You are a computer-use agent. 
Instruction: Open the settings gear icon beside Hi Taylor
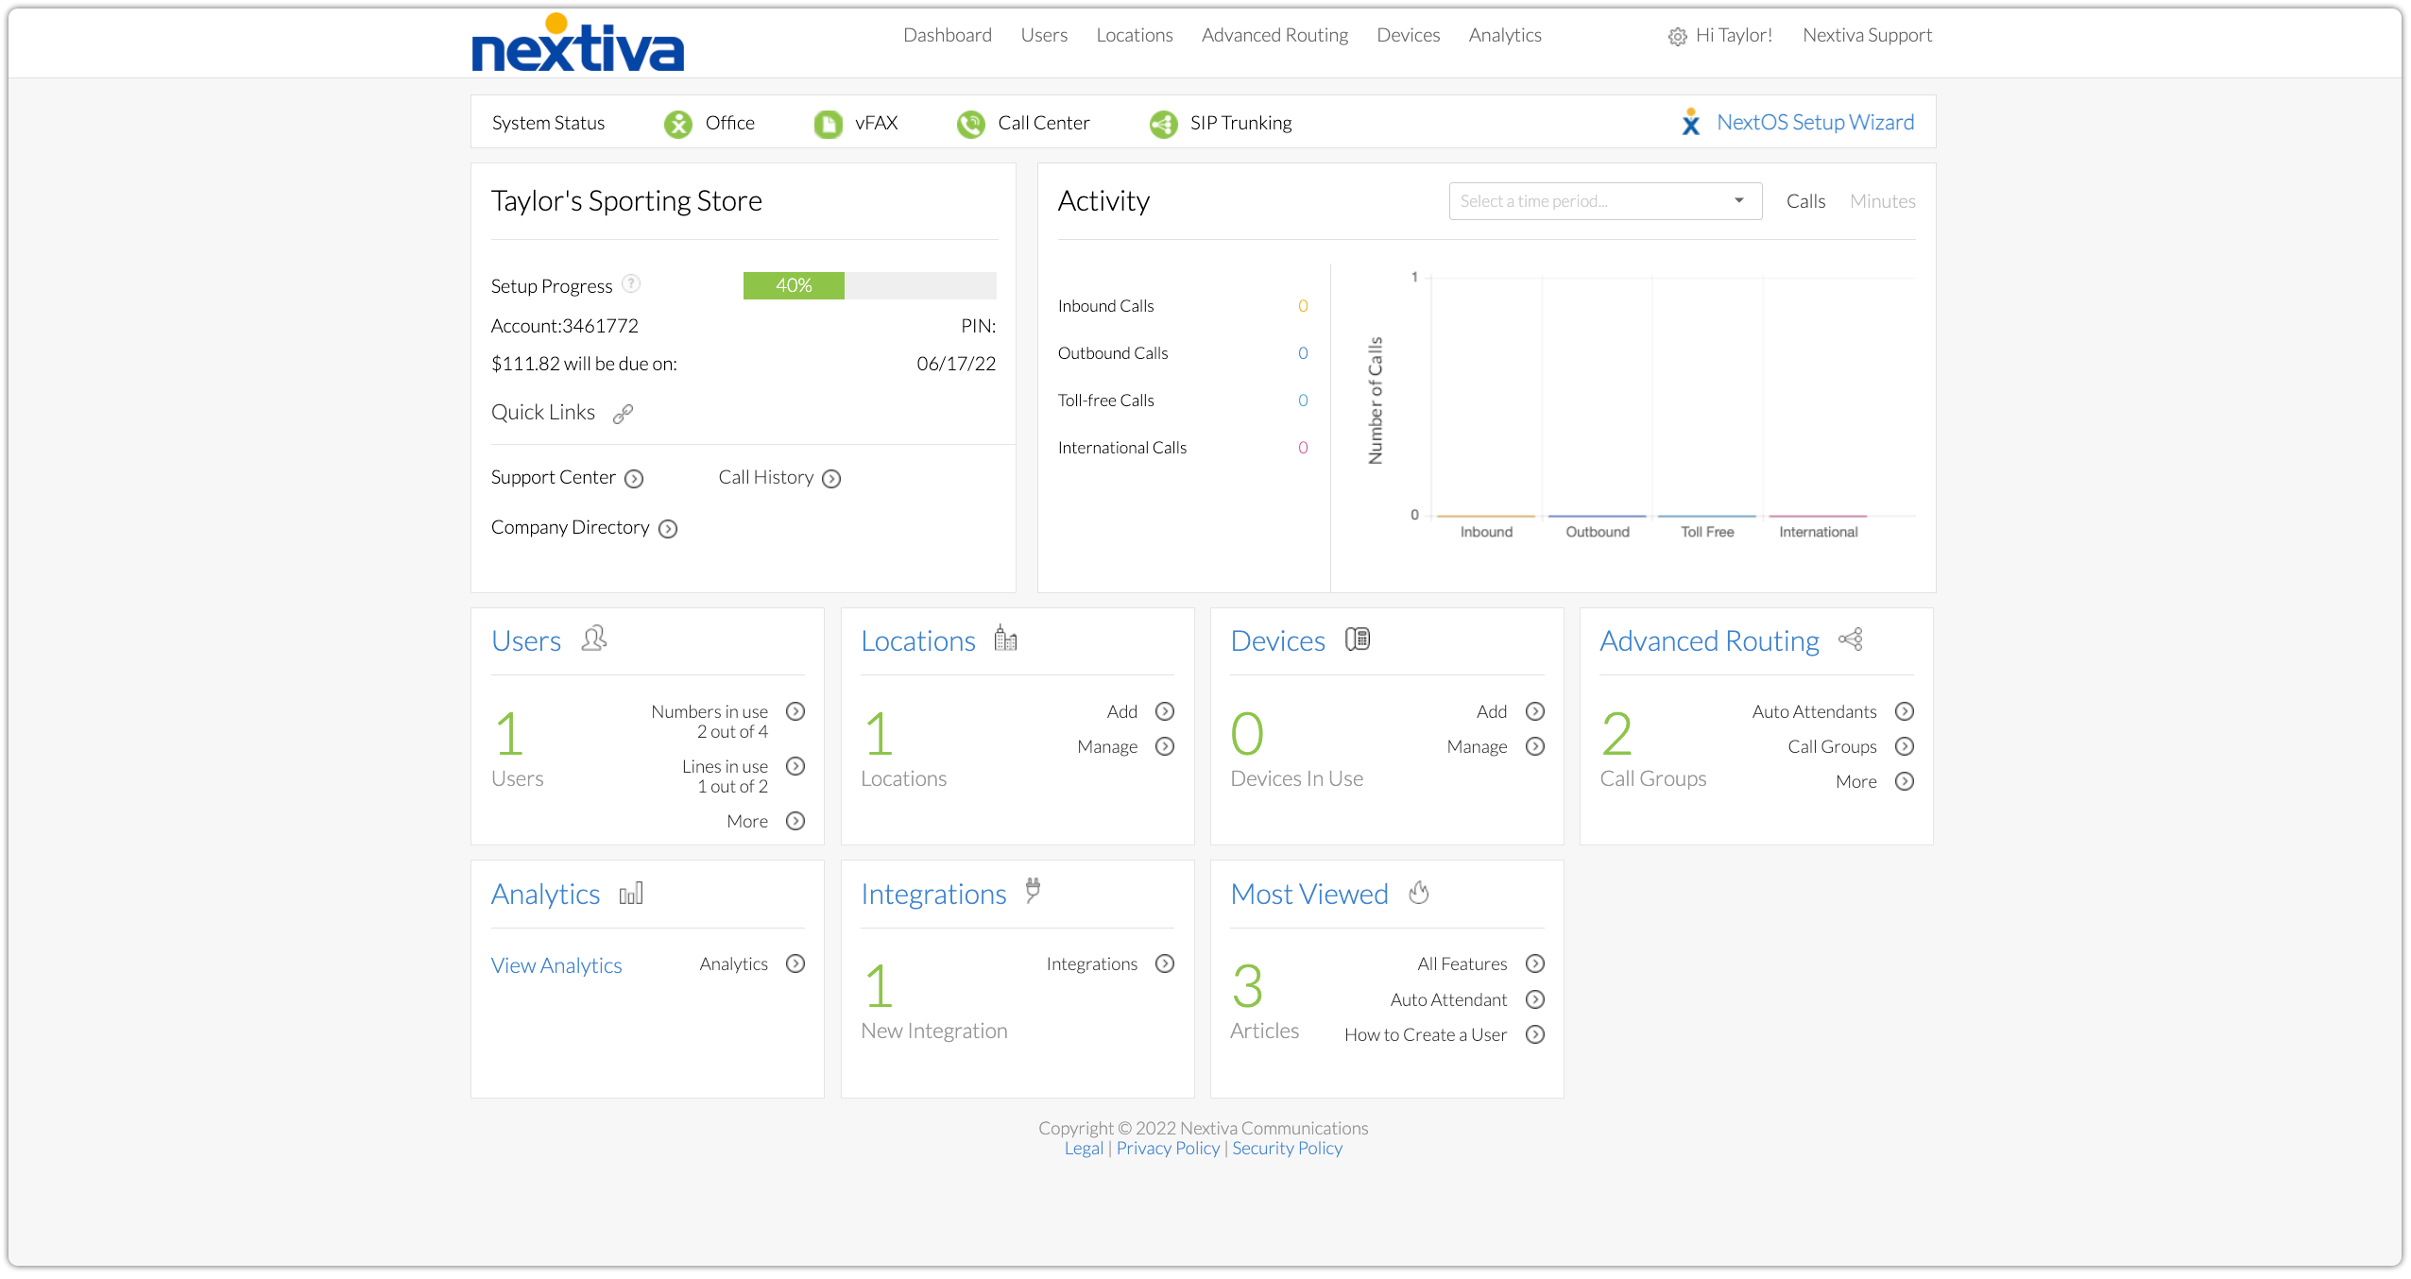click(x=1677, y=37)
